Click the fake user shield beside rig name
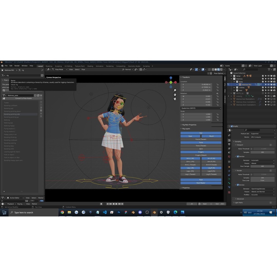 click(x=42, y=75)
